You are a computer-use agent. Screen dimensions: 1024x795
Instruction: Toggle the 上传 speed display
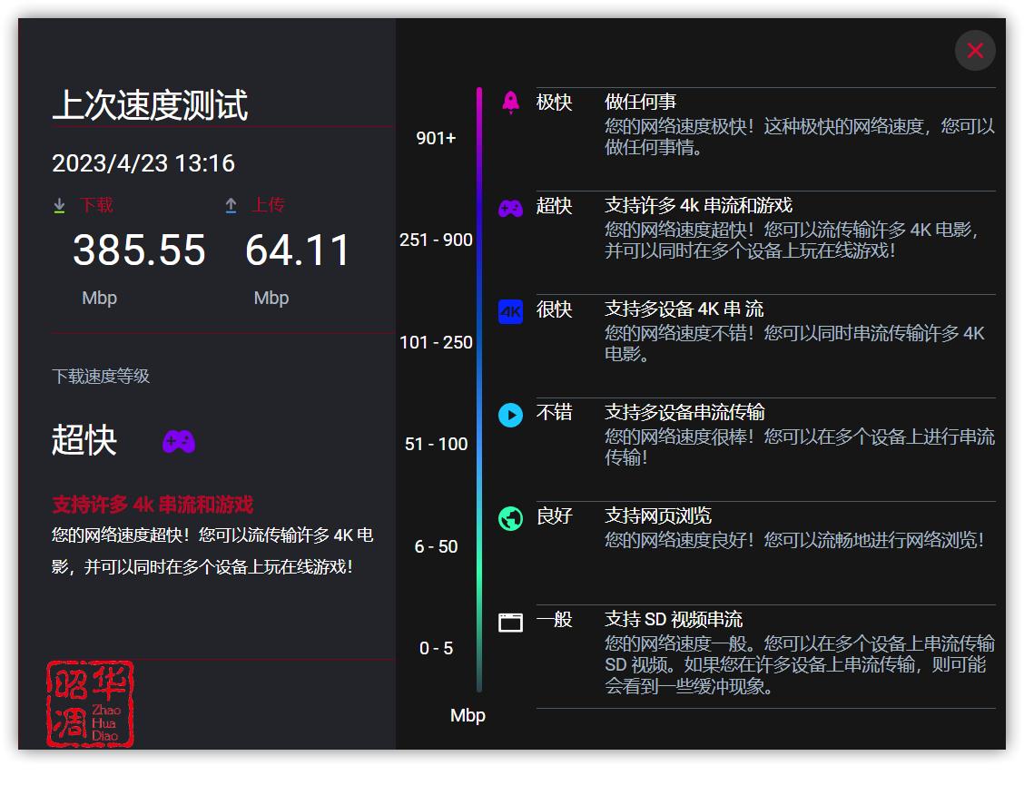pyautogui.click(x=267, y=205)
